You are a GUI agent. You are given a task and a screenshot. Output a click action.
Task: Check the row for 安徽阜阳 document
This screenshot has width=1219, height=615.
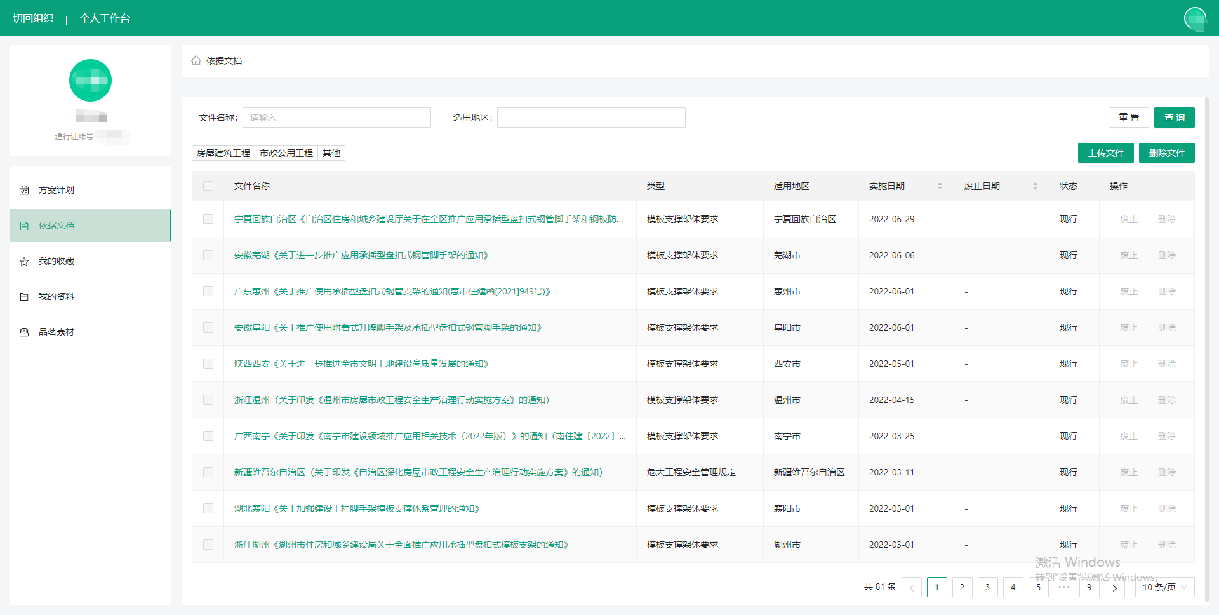[208, 327]
